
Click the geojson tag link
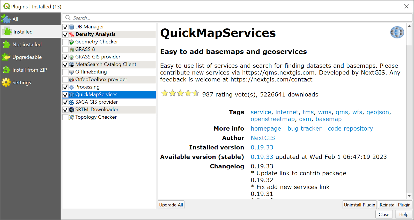(378, 112)
